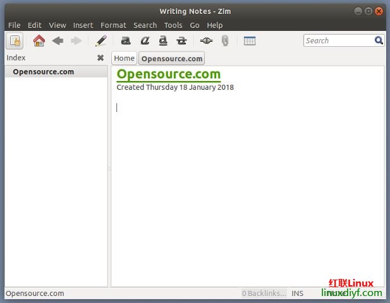The width and height of the screenshot is (390, 303).
Task: Click inside the Search field
Action: pyautogui.click(x=338, y=40)
